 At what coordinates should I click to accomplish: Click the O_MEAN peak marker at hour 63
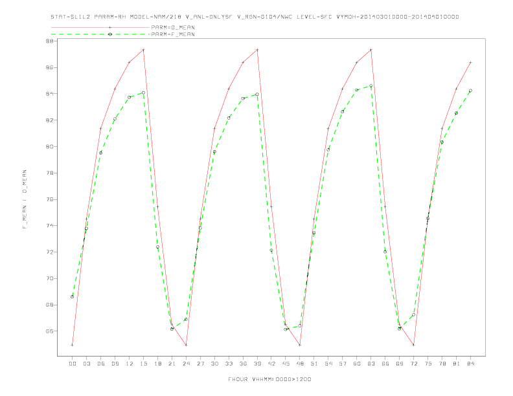371,50
